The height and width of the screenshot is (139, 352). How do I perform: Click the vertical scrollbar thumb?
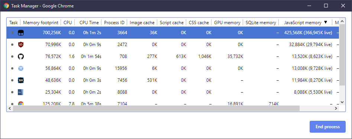(x=342, y=55)
